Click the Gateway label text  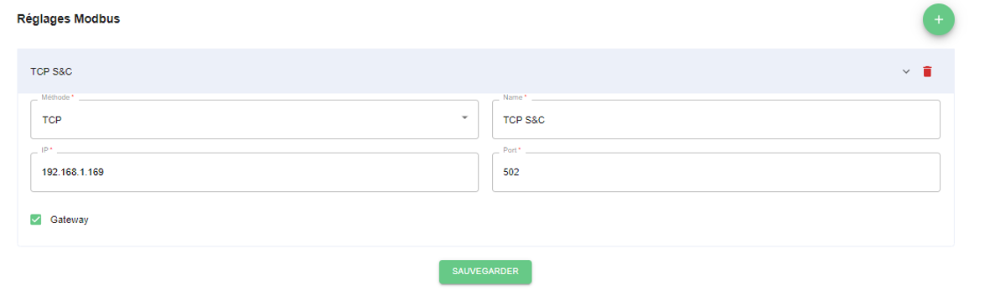tap(70, 220)
